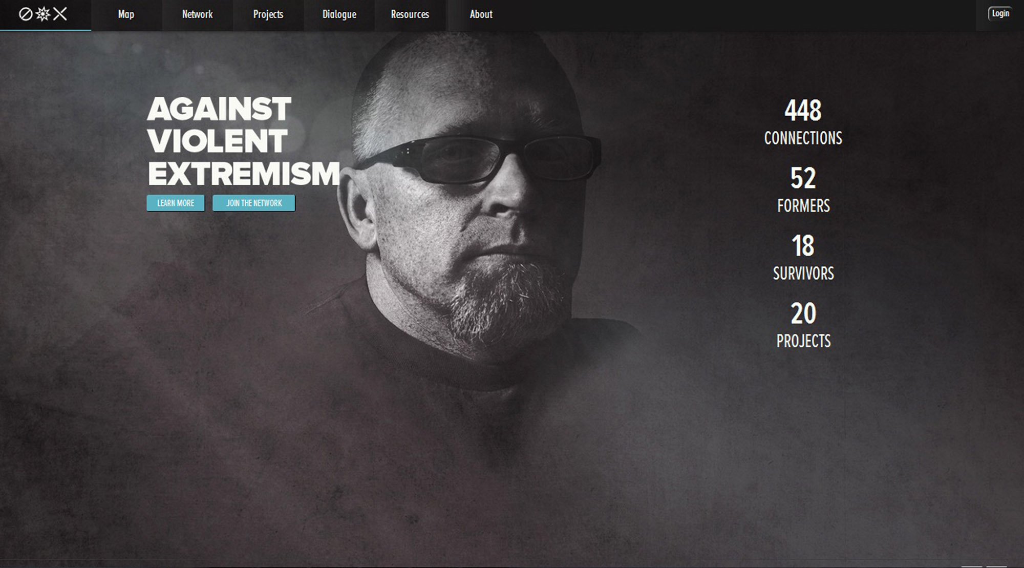This screenshot has height=568, width=1024.
Task: Open the Map page from the navigation
Action: click(126, 15)
